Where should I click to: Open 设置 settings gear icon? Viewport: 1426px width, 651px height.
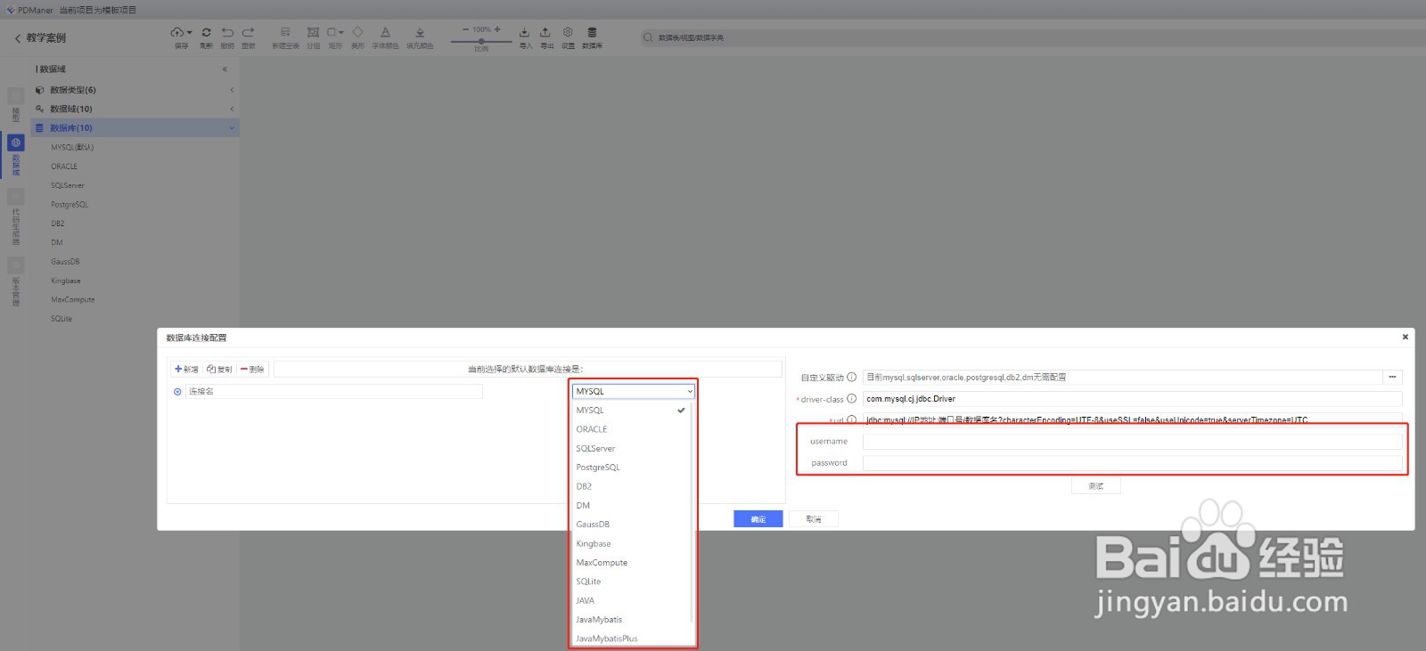point(568,32)
